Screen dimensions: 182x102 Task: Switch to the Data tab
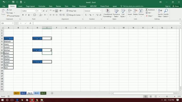tap(51, 6)
